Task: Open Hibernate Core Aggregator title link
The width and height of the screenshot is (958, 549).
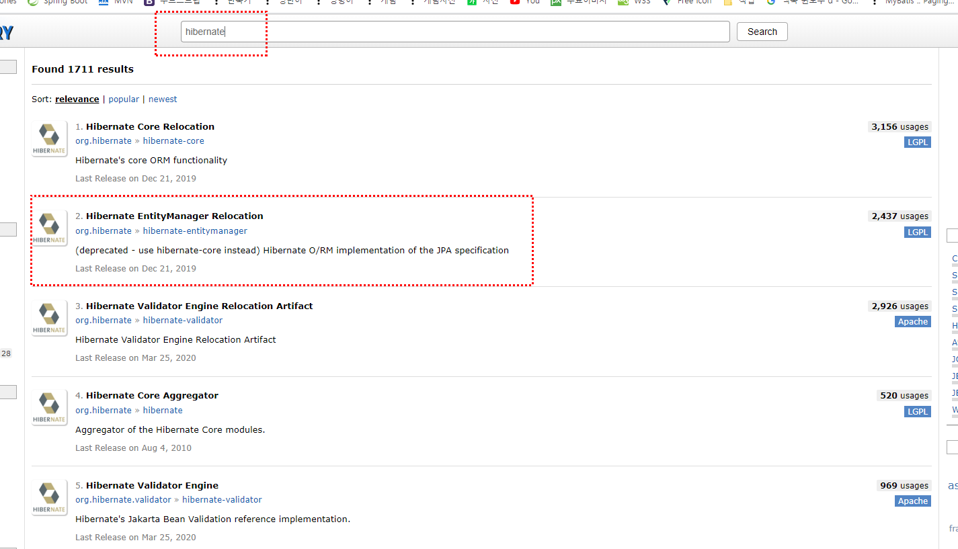Action: pyautogui.click(x=152, y=395)
